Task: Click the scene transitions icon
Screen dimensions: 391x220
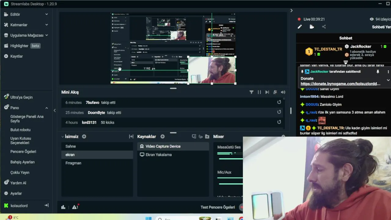Action: tap(131, 137)
